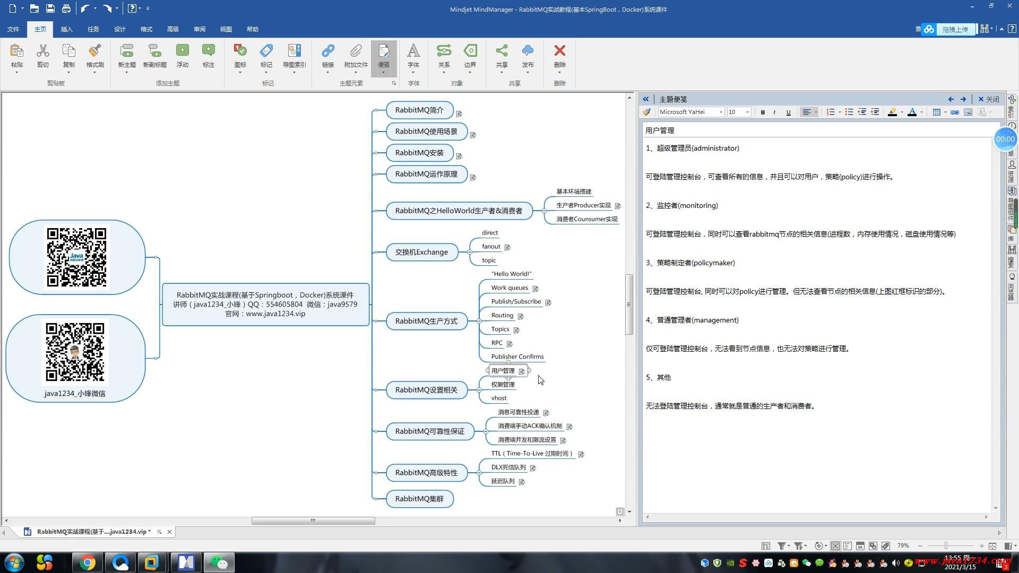Switch to the 视图 (View) ribbon tab
This screenshot has width=1019, height=573.
click(x=226, y=29)
